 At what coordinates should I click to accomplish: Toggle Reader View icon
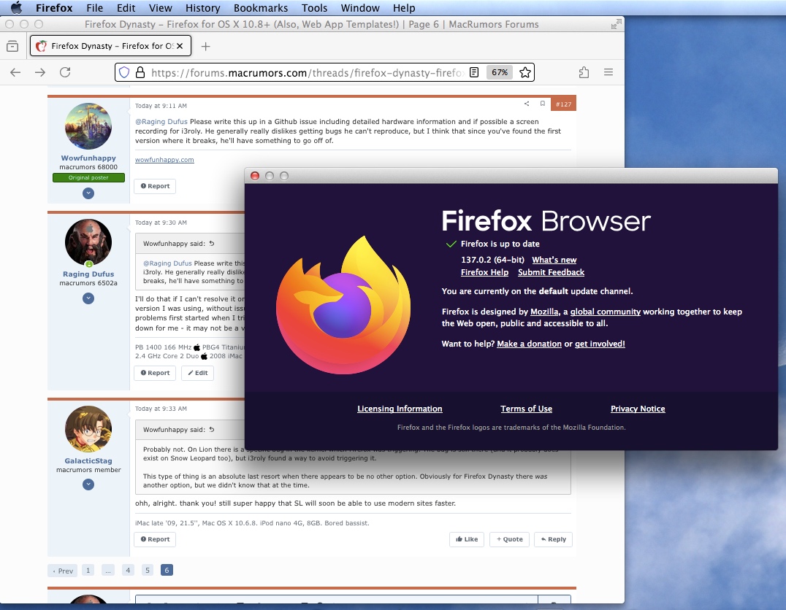point(474,73)
